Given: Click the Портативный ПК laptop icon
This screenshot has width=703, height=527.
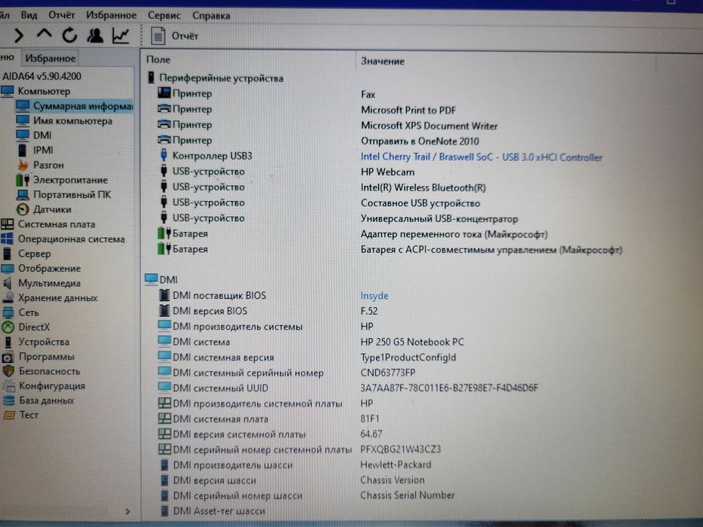Looking at the screenshot, I should click(23, 194).
